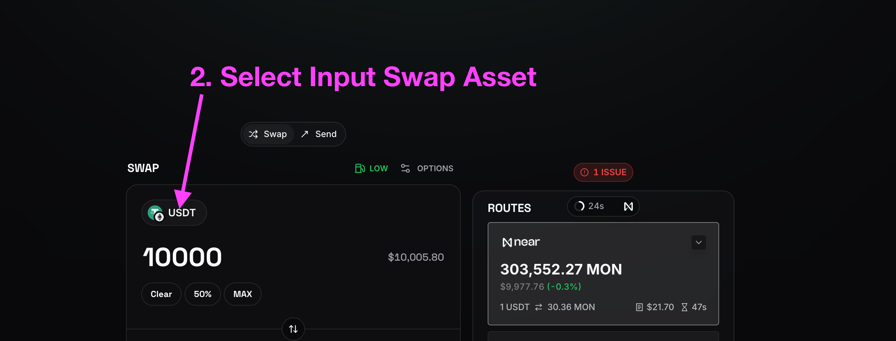This screenshot has width=896, height=341.
Task: Click the near logo in route card
Action: point(521,242)
